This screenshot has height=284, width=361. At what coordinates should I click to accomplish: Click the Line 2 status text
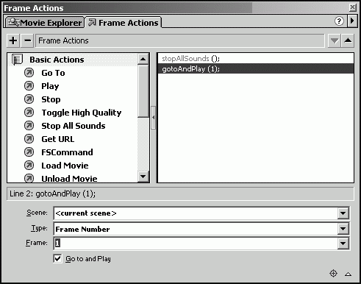[53, 194]
